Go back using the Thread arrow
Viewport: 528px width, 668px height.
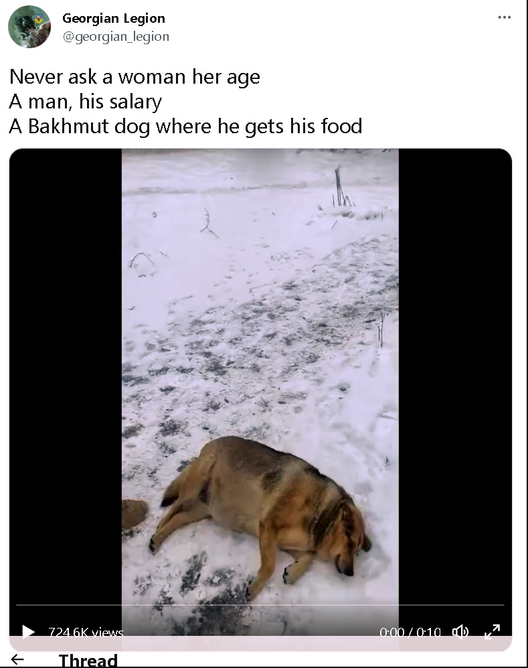coord(17,659)
